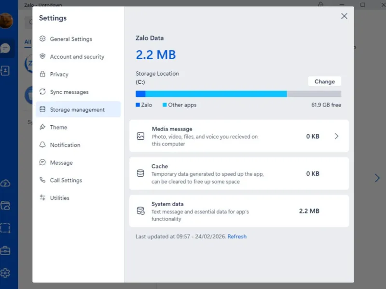This screenshot has width=386, height=289.
Task: Open the Media message storage row
Action: coord(239,136)
